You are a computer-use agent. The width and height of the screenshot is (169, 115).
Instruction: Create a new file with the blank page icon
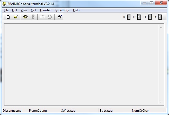pos(8,17)
